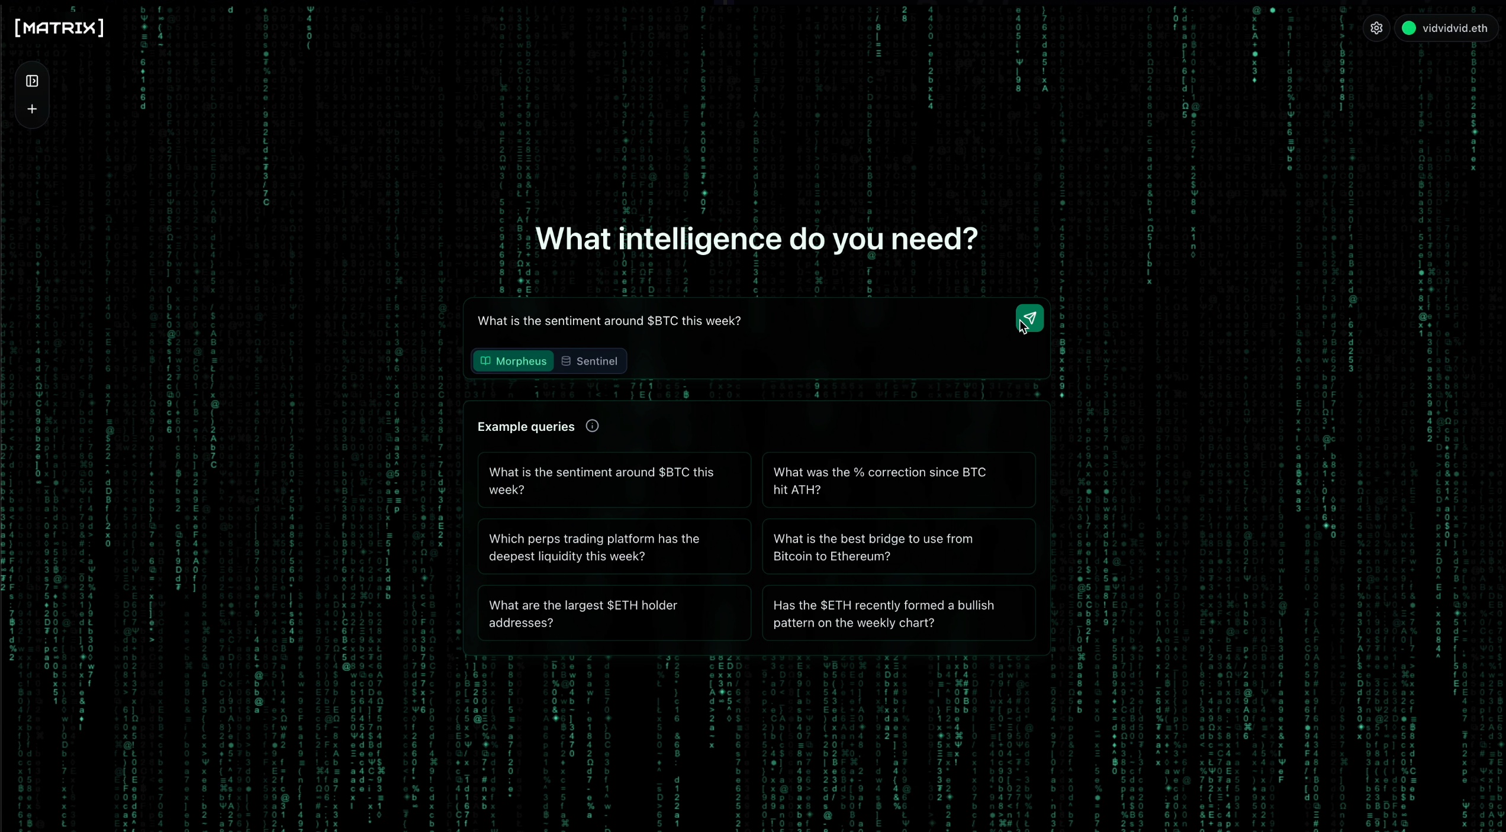Viewport: 1506px width, 832px height.
Task: Toggle the sidebar panel icon
Action: click(x=32, y=81)
